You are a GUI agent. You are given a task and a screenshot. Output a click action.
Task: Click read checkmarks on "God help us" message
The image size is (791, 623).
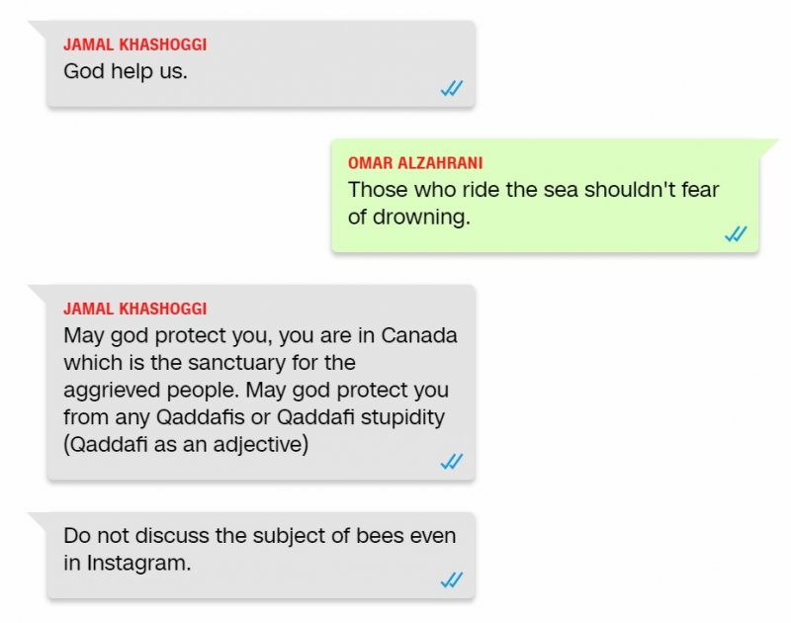tap(451, 88)
